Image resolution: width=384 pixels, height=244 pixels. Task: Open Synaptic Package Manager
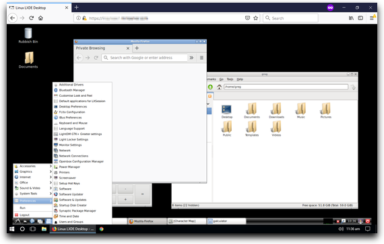coord(82,211)
